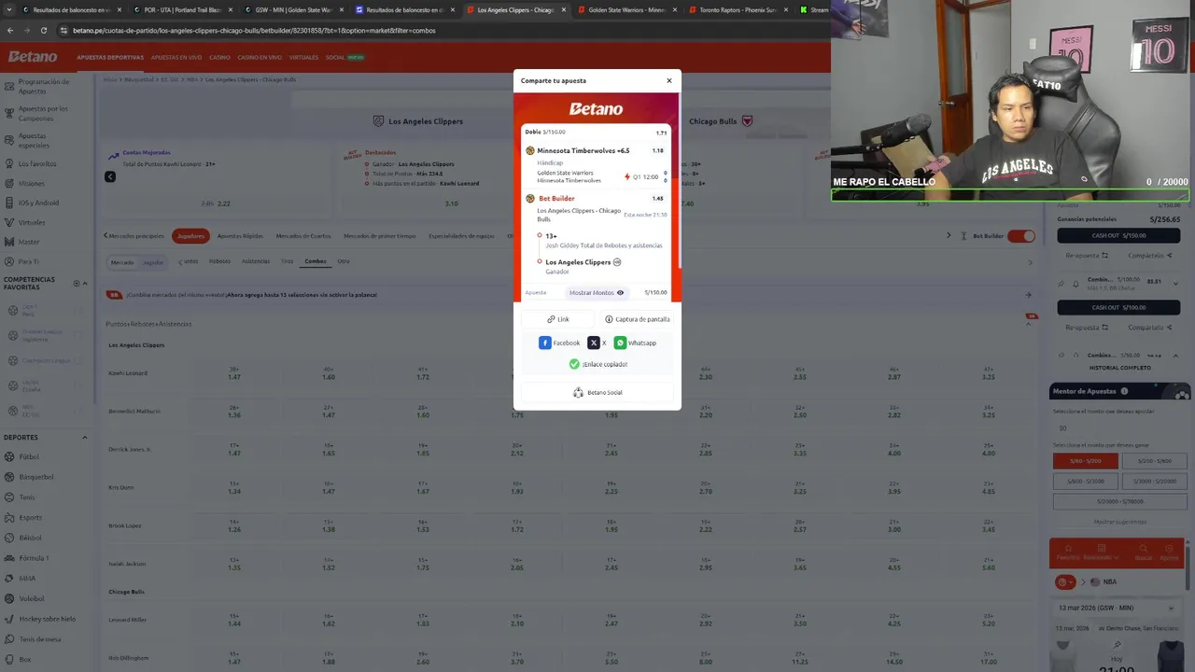Share the bet via Whatsapp
The height and width of the screenshot is (672, 1195).
[635, 343]
